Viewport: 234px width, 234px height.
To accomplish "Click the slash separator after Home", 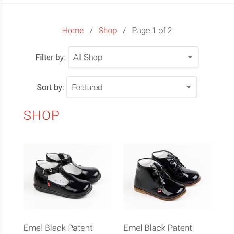I will (x=91, y=31).
